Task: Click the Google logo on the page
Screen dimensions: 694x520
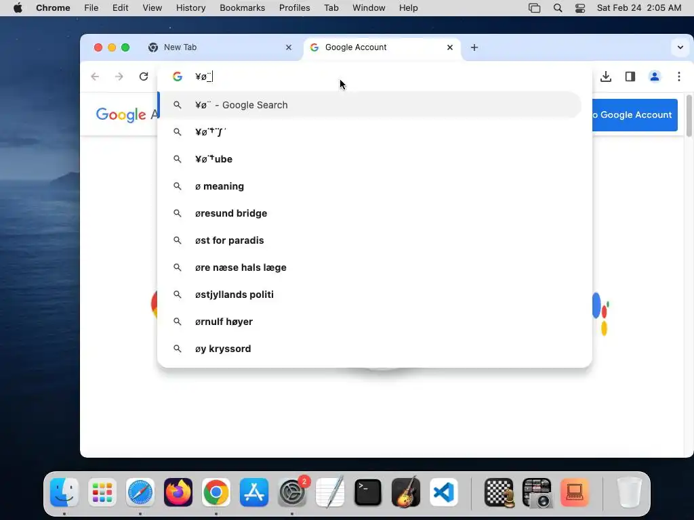Action: click(121, 115)
